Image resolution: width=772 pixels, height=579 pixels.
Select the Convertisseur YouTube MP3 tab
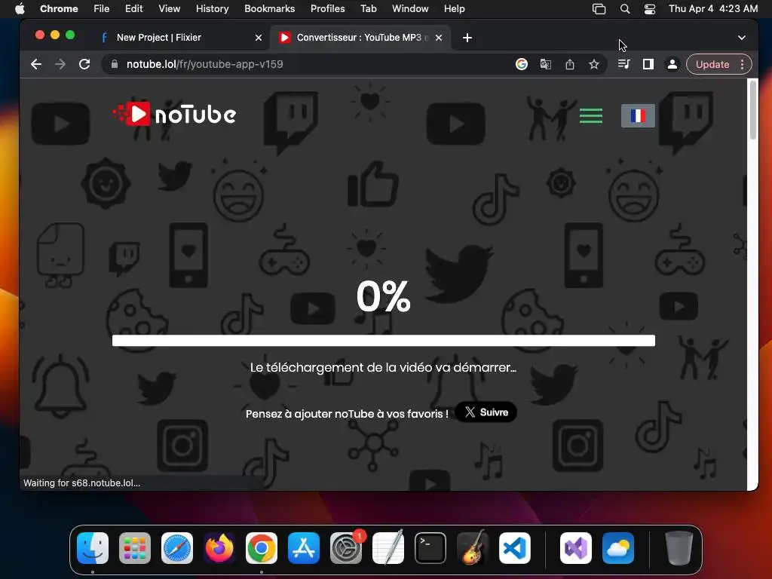click(360, 38)
